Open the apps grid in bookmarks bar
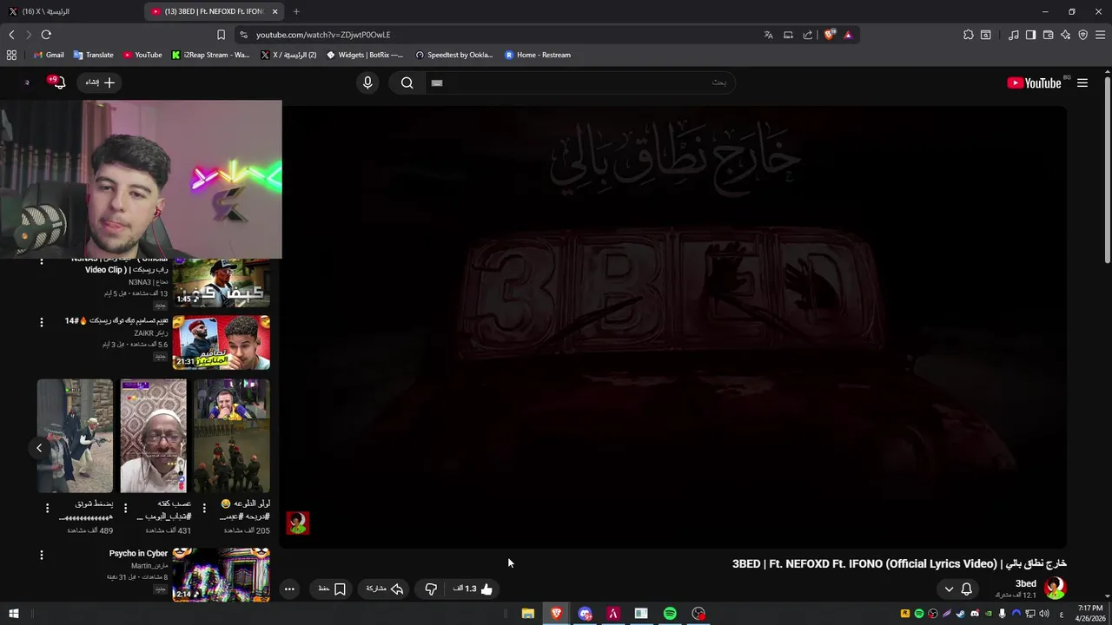This screenshot has height=625, width=1112. (11, 55)
